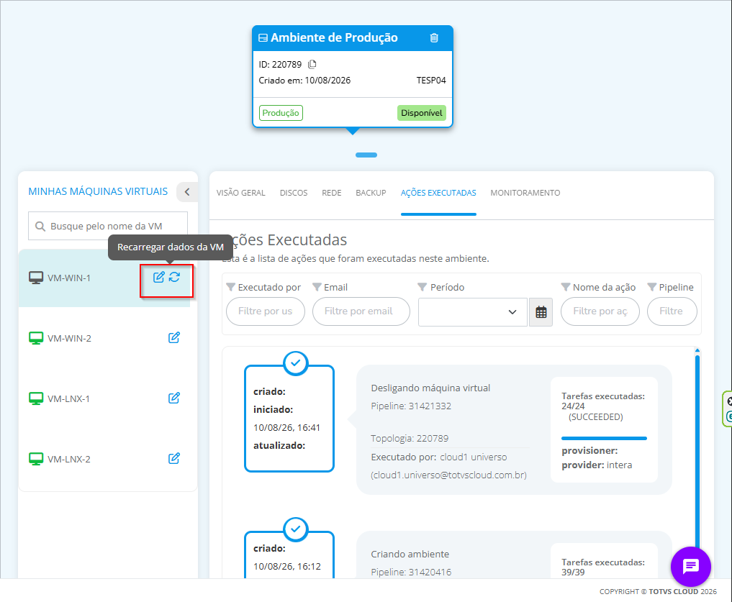732x602 pixels.
Task: Select VM-LNX-2 in the list
Action: click(x=104, y=459)
